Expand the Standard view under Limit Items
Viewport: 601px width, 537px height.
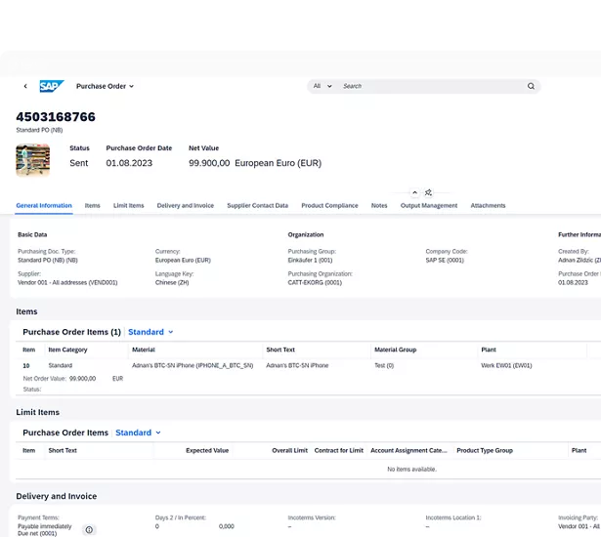(138, 433)
